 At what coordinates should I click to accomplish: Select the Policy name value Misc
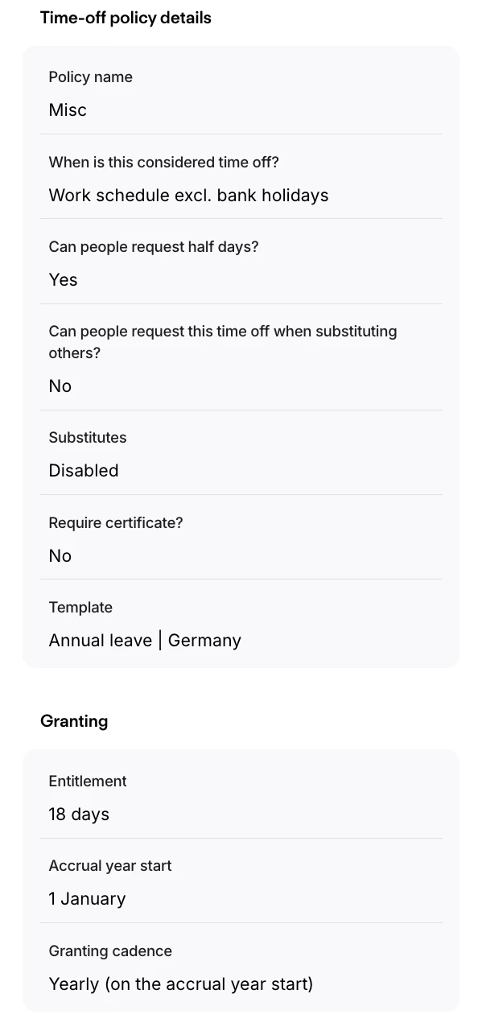pyautogui.click(x=68, y=110)
